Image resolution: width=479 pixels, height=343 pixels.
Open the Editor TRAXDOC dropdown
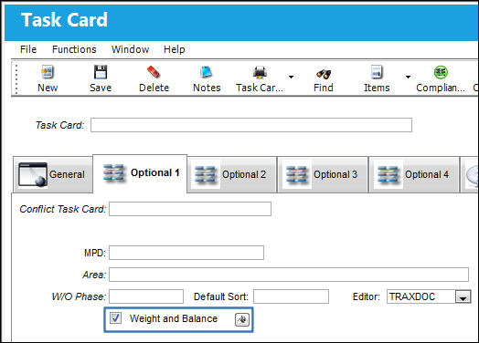[463, 296]
